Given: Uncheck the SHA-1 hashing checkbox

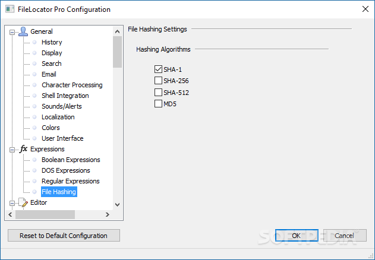Looking at the screenshot, I should [x=158, y=69].
